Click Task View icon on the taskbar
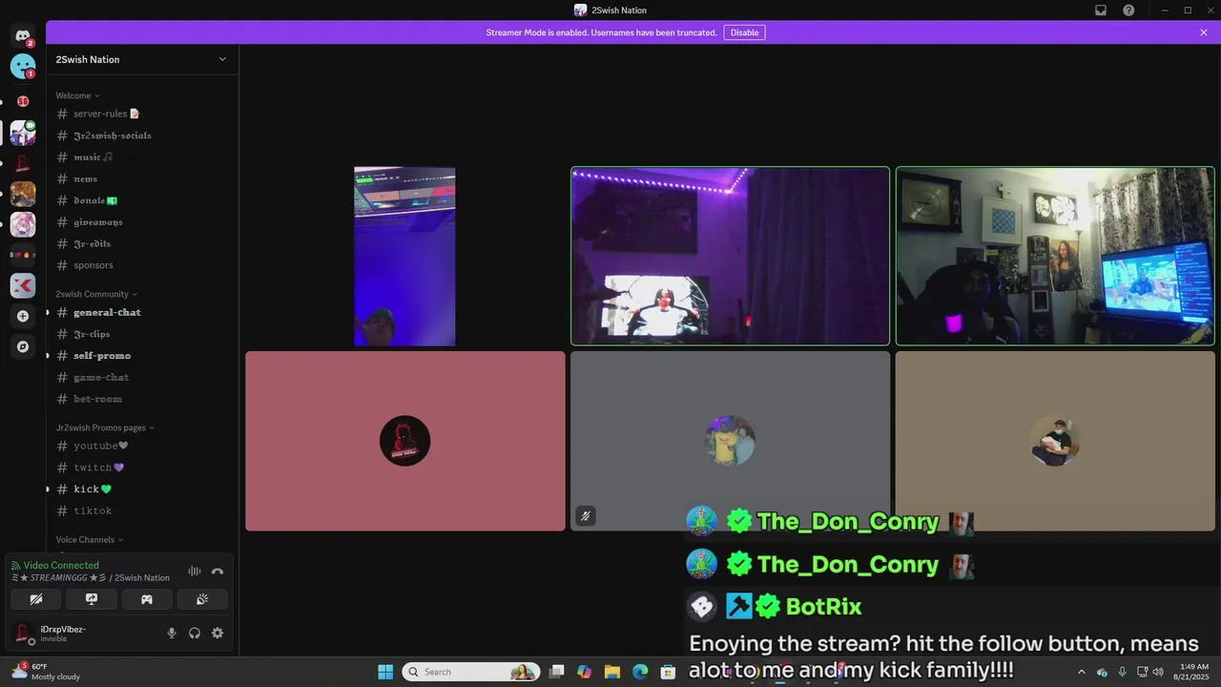 click(557, 672)
